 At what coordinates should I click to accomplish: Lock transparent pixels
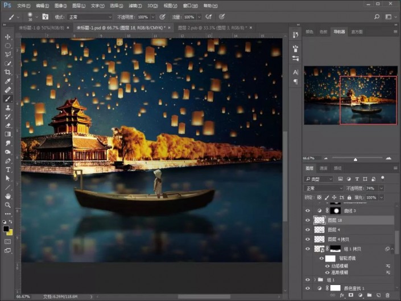(x=320, y=197)
